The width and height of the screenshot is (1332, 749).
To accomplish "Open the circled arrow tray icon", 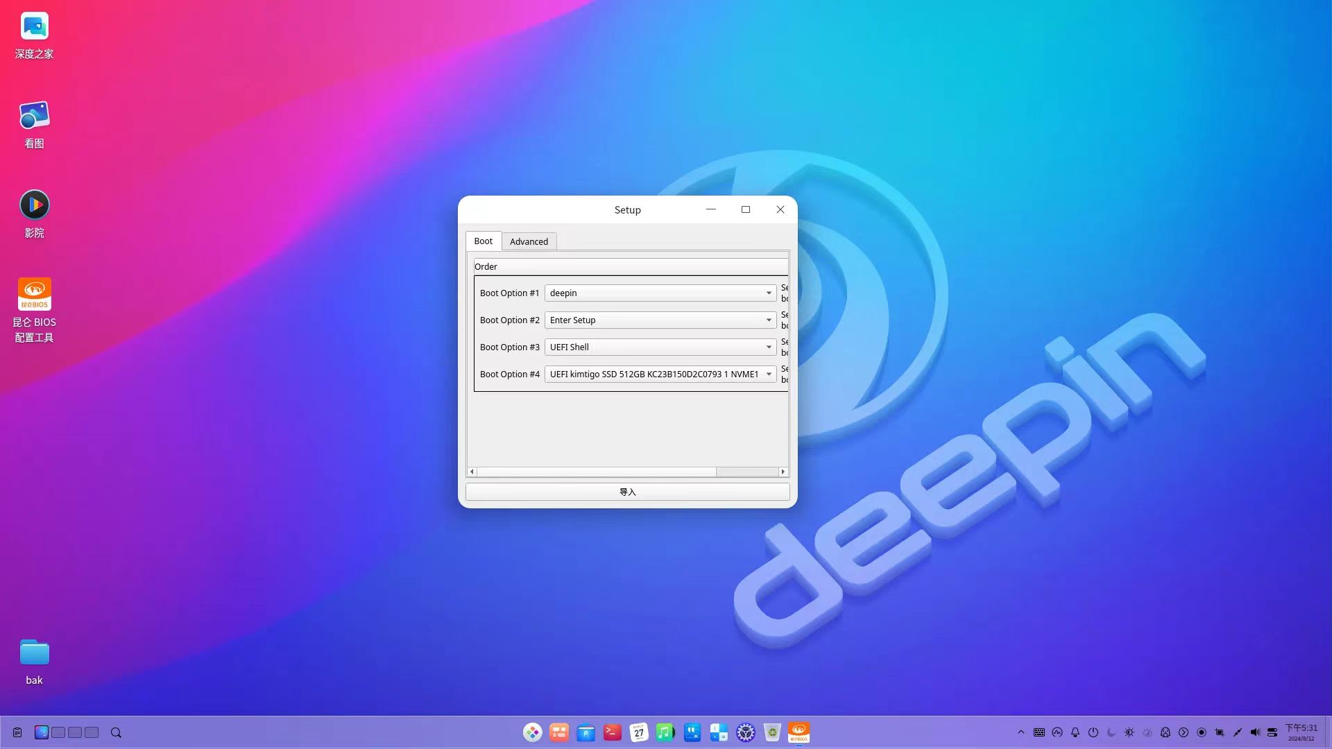I will point(1184,732).
